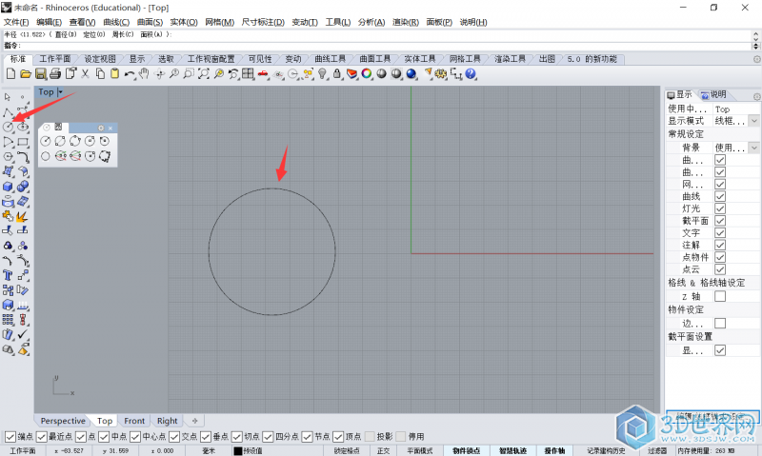This screenshot has width=762, height=456.
Task: Toggle 锁定格点 in the status bar
Action: [347, 450]
